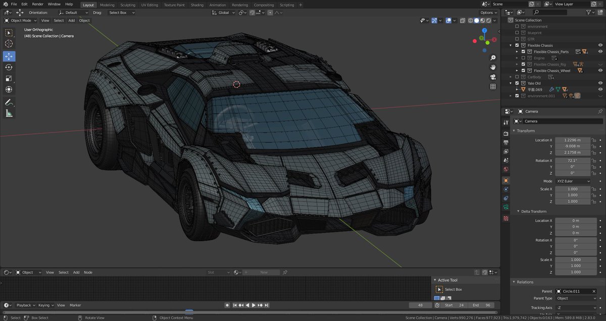Open the rotation Mode XYZ Euler dropdown
This screenshot has height=321, width=606.
coord(573,181)
